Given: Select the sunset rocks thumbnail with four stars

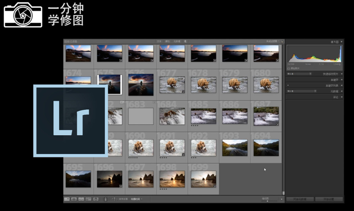Looking at the screenshot, I should [x=172, y=179].
